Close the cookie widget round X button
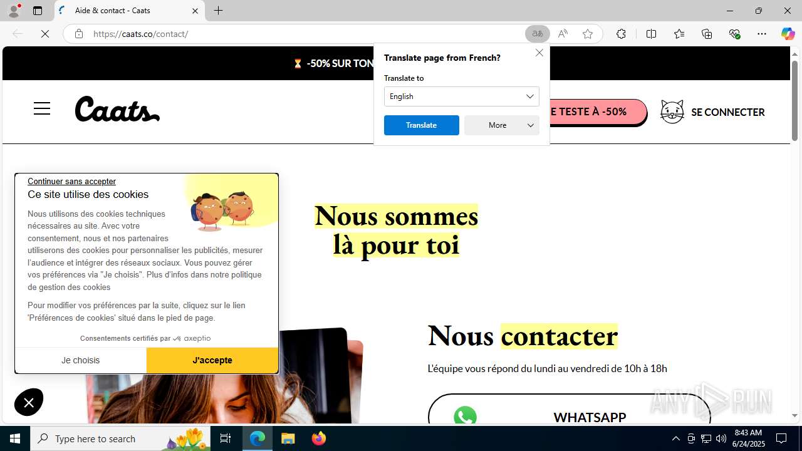Image resolution: width=802 pixels, height=451 pixels. pos(29,402)
